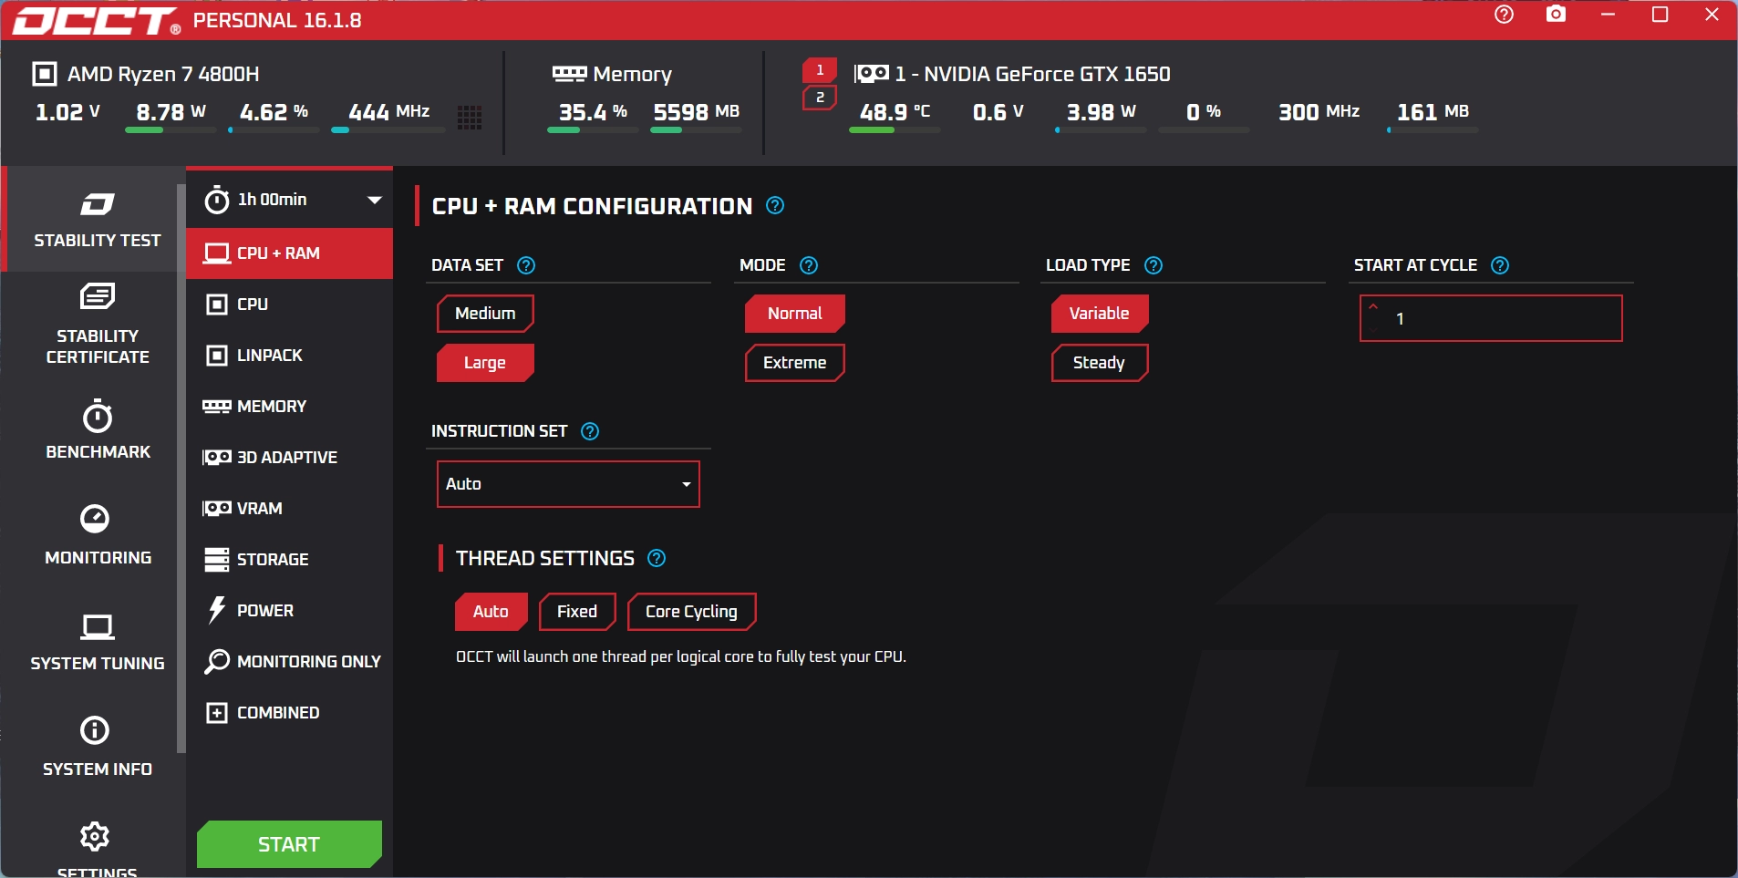
Task: Click the CPU frequency value 444 MHz
Action: click(x=389, y=112)
